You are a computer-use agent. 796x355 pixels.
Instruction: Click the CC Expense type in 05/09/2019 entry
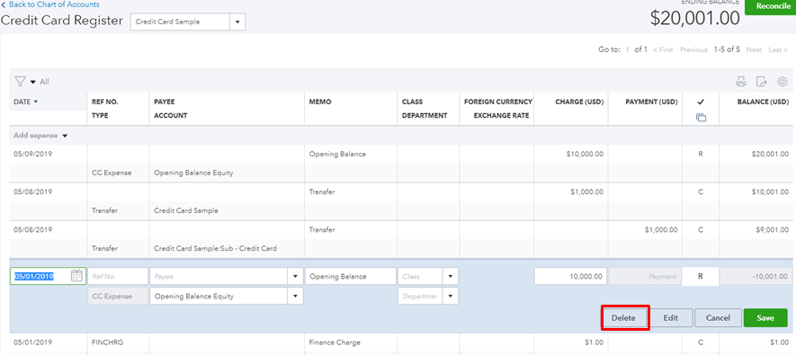[112, 173]
